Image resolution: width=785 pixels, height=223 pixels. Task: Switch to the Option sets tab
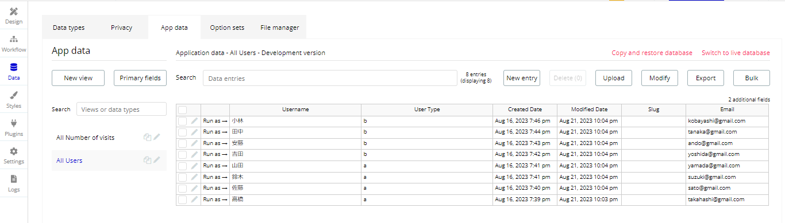227,28
